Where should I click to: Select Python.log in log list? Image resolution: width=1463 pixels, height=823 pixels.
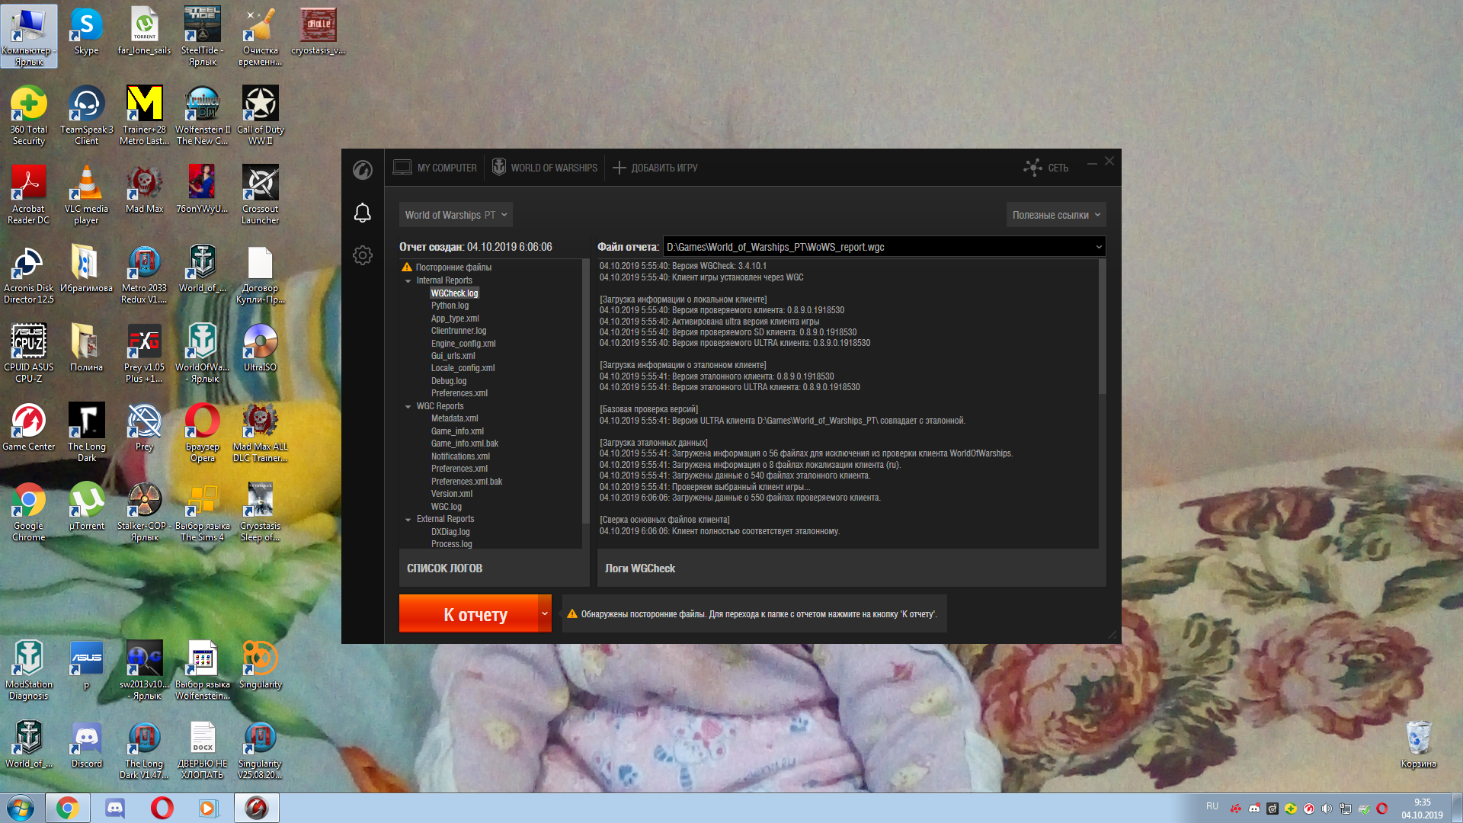(x=450, y=306)
